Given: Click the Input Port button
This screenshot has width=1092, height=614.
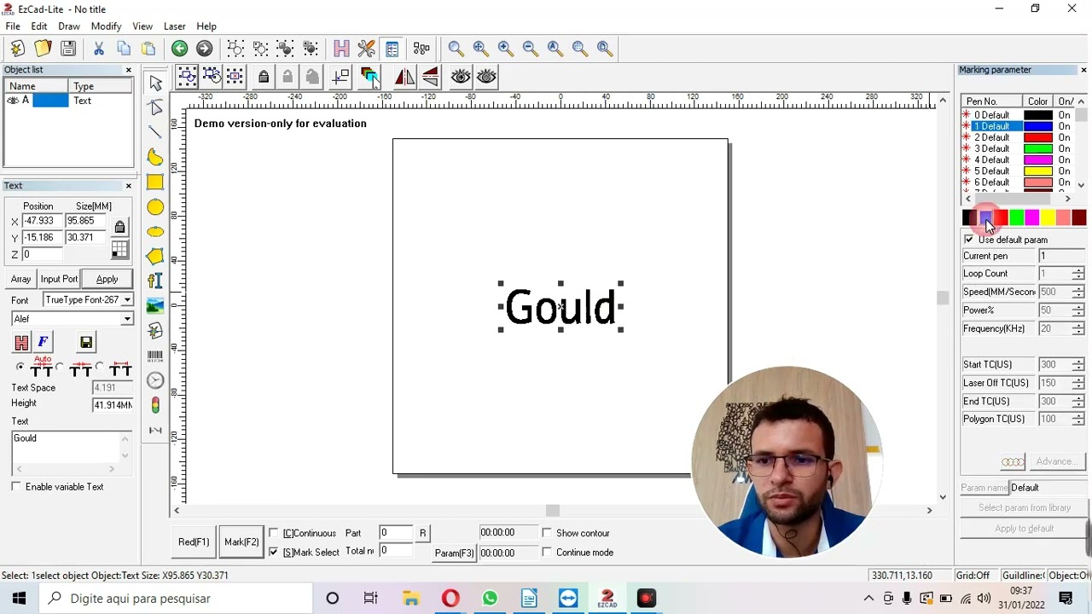Looking at the screenshot, I should pos(59,279).
